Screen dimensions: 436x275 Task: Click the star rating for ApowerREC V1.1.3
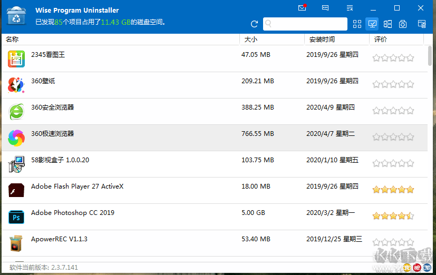(393, 242)
